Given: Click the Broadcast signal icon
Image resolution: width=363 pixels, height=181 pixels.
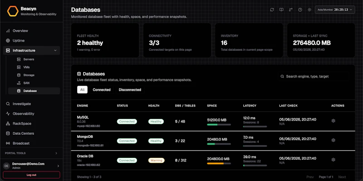Looking at the screenshot, I should click(8, 143).
